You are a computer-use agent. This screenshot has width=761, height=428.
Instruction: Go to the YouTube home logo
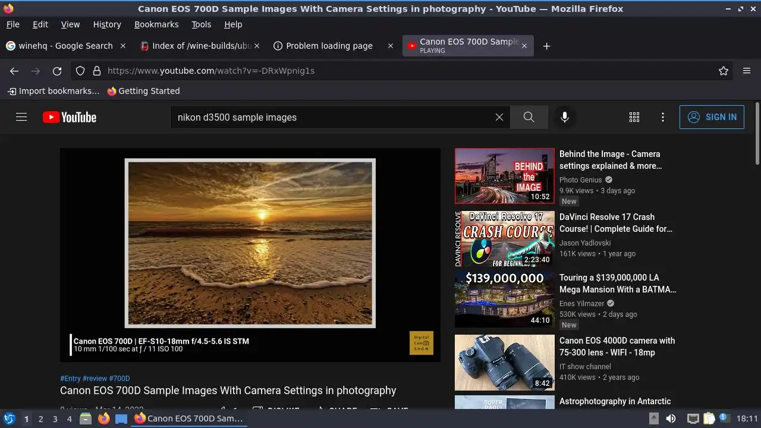70,117
